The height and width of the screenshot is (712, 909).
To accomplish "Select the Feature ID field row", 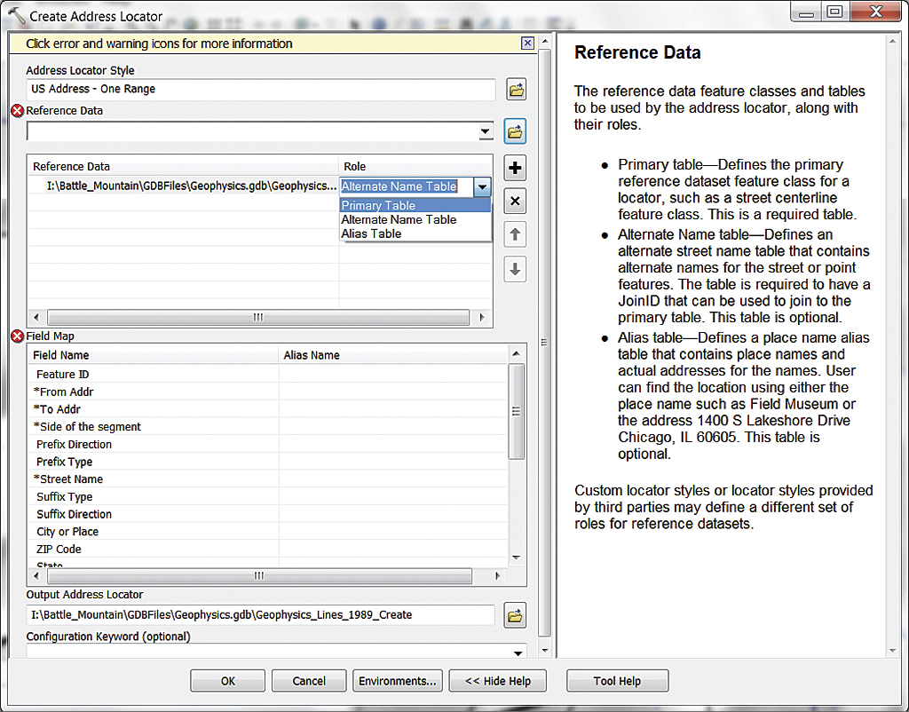I will 268,375.
